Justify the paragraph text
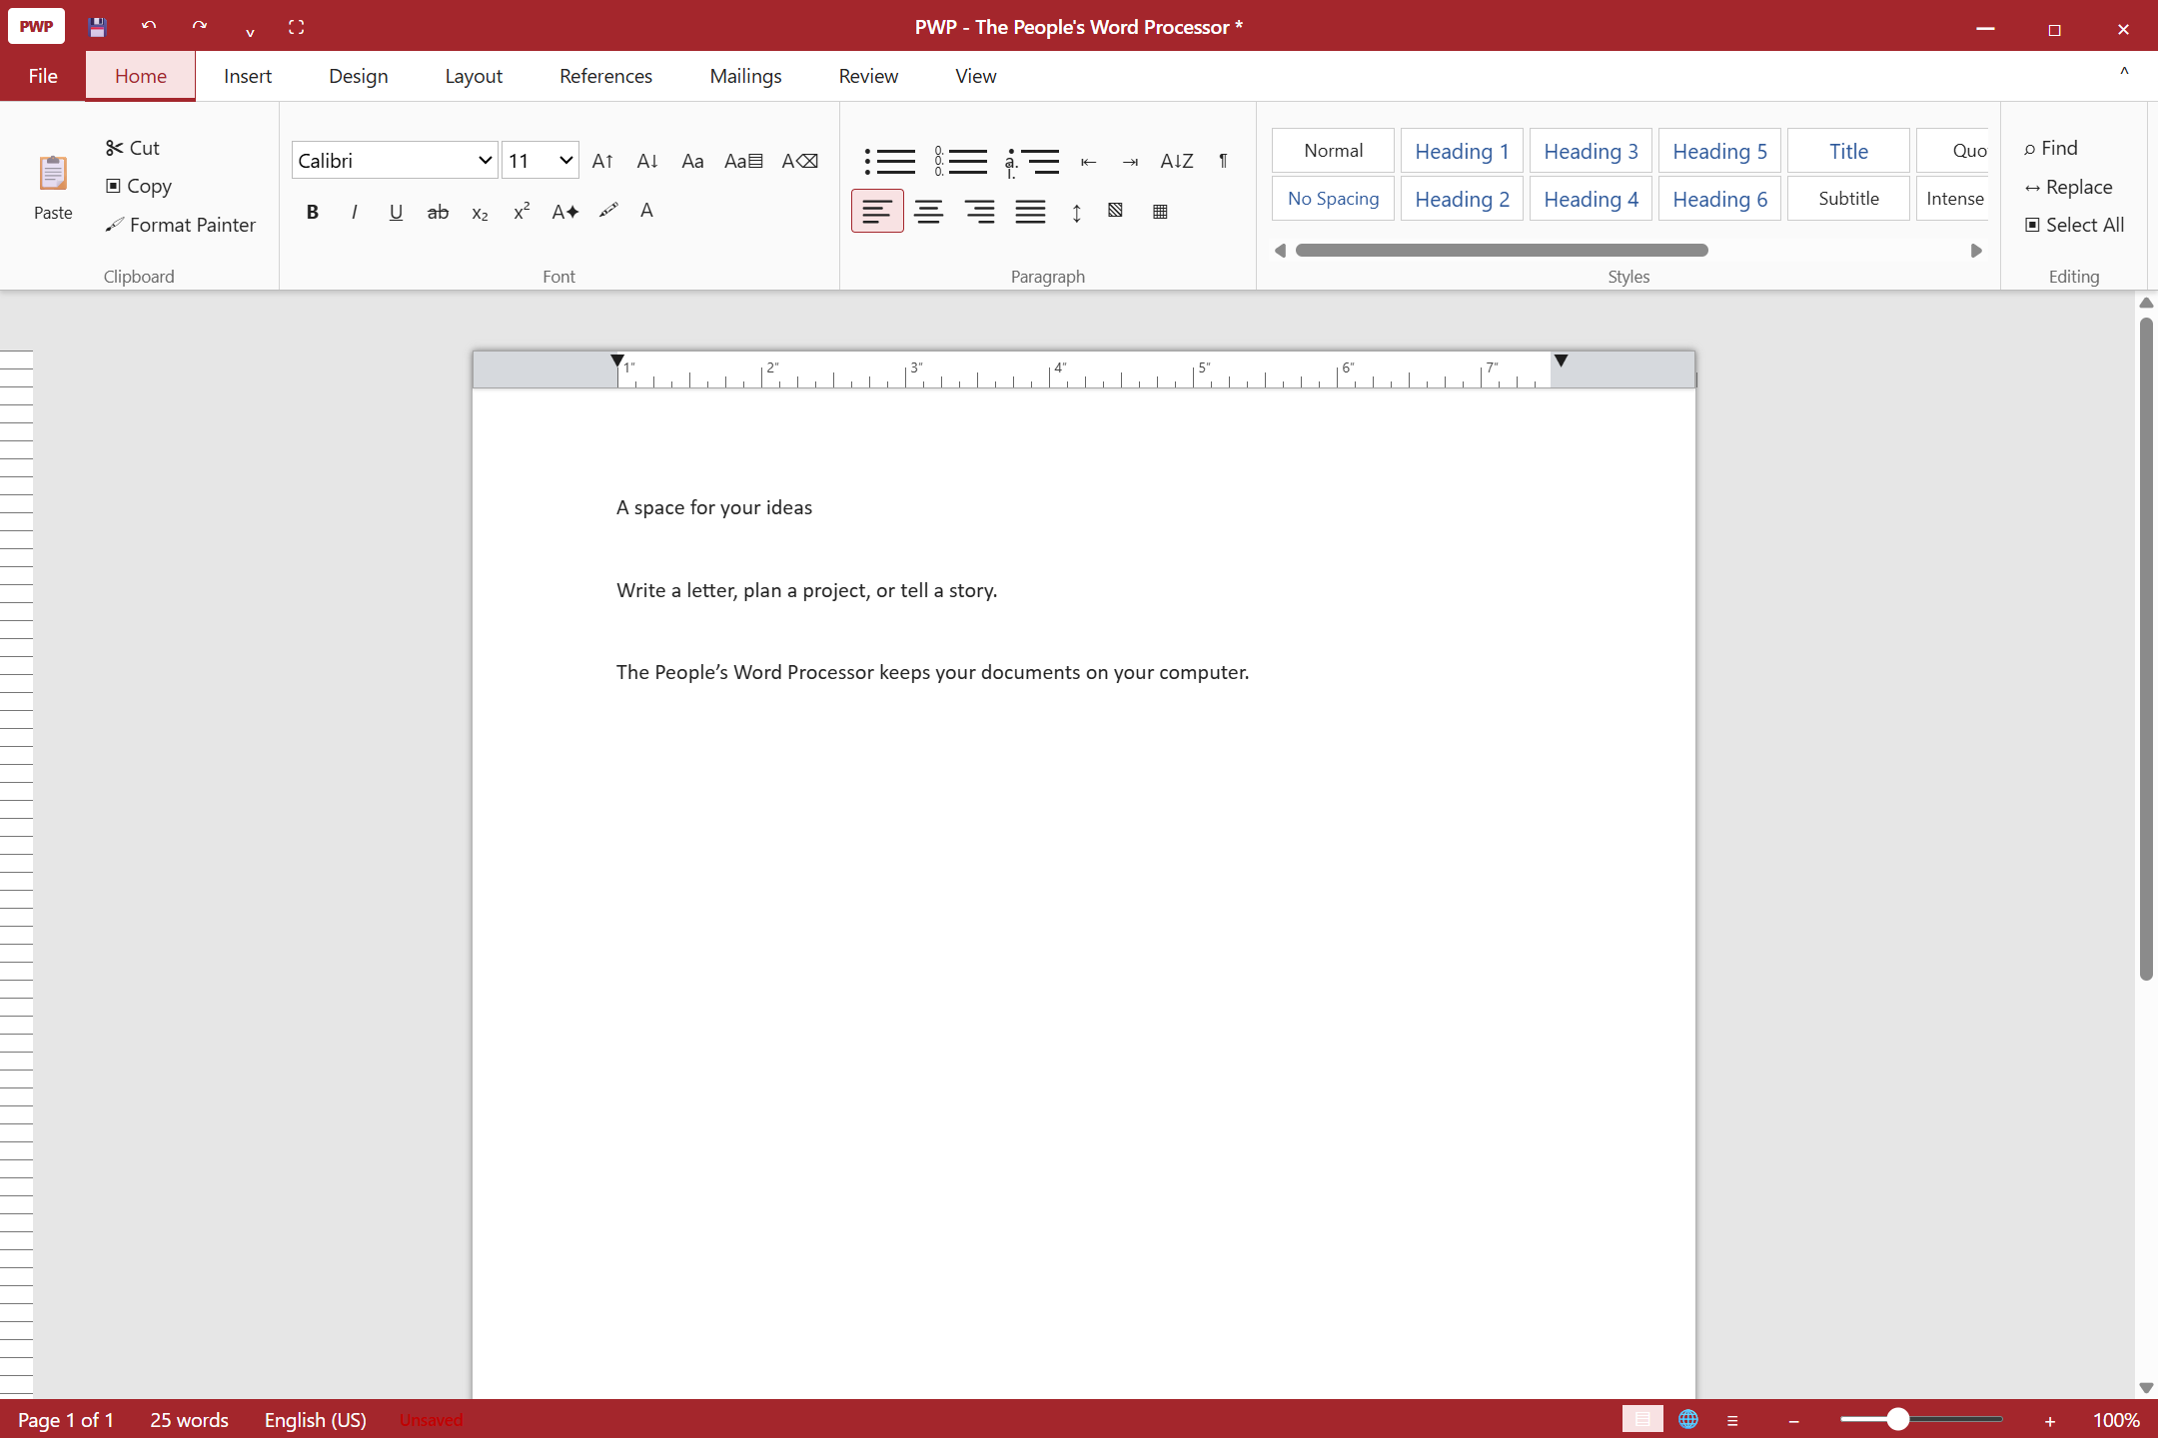The height and width of the screenshot is (1438, 2158). pyautogui.click(x=1030, y=211)
